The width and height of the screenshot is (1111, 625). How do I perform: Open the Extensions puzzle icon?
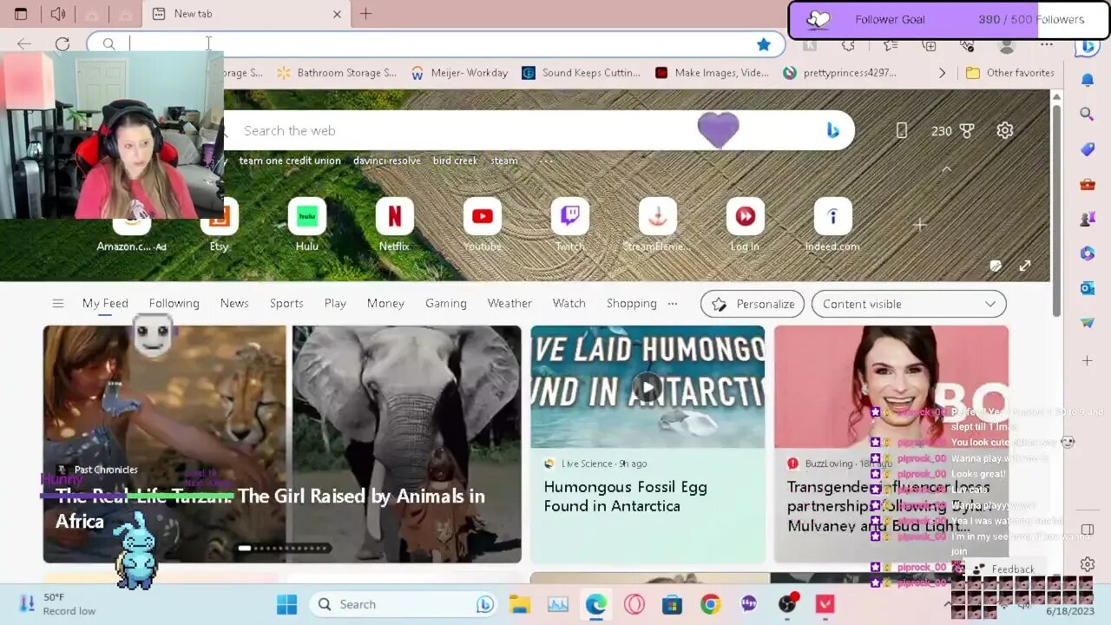point(848,45)
